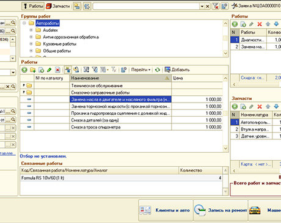Sort by Наименование column header

pyautogui.click(x=120, y=78)
